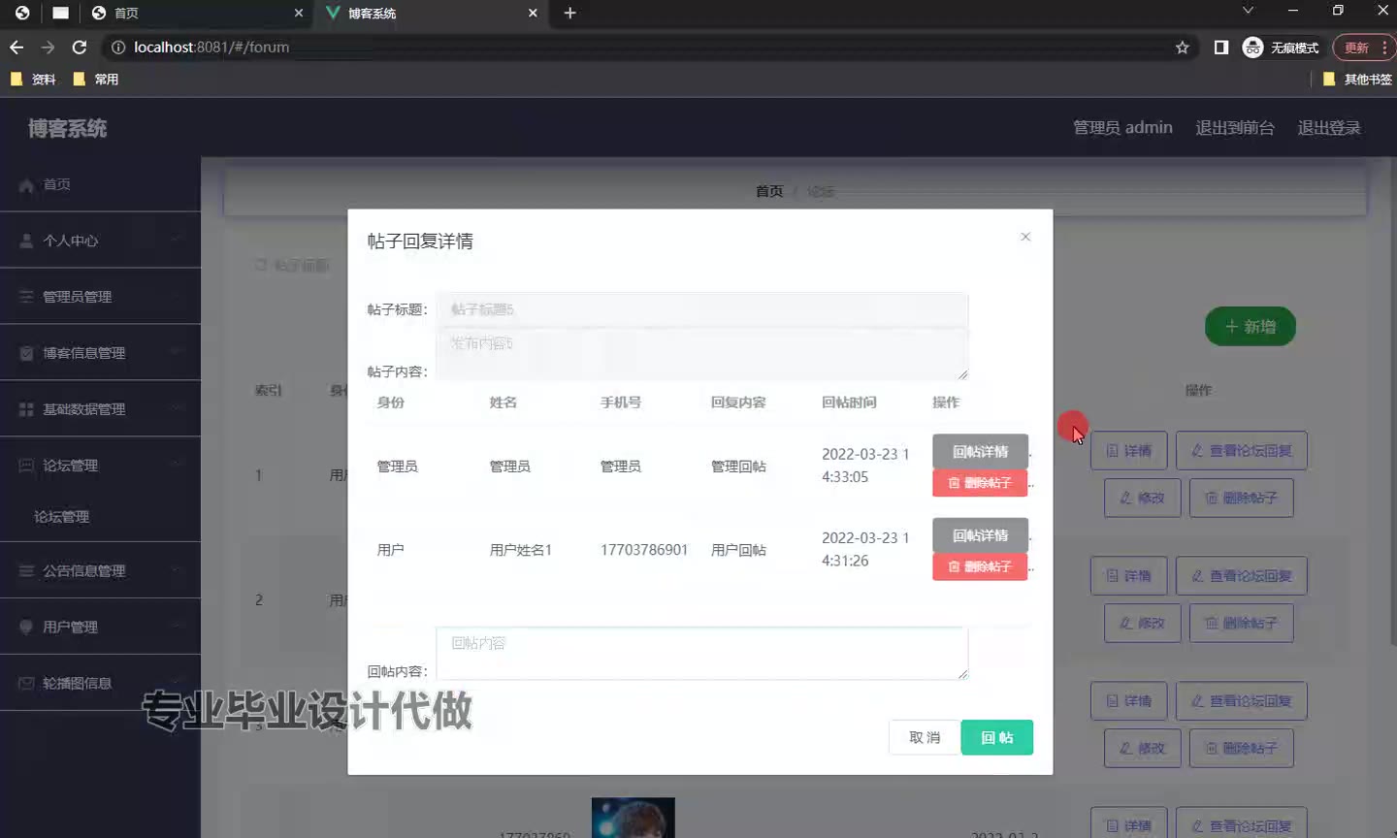Click the bulb icon beside 用户管理
Viewport: 1397px width, 838px height.
click(x=26, y=628)
